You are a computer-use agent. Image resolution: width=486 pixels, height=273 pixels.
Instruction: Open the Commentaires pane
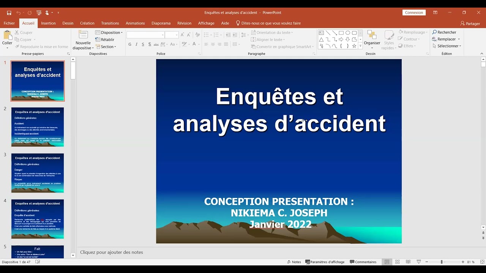coord(363,262)
